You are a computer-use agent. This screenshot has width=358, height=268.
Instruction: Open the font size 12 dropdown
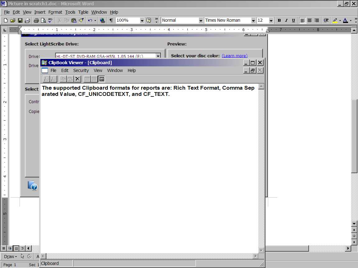click(x=271, y=20)
